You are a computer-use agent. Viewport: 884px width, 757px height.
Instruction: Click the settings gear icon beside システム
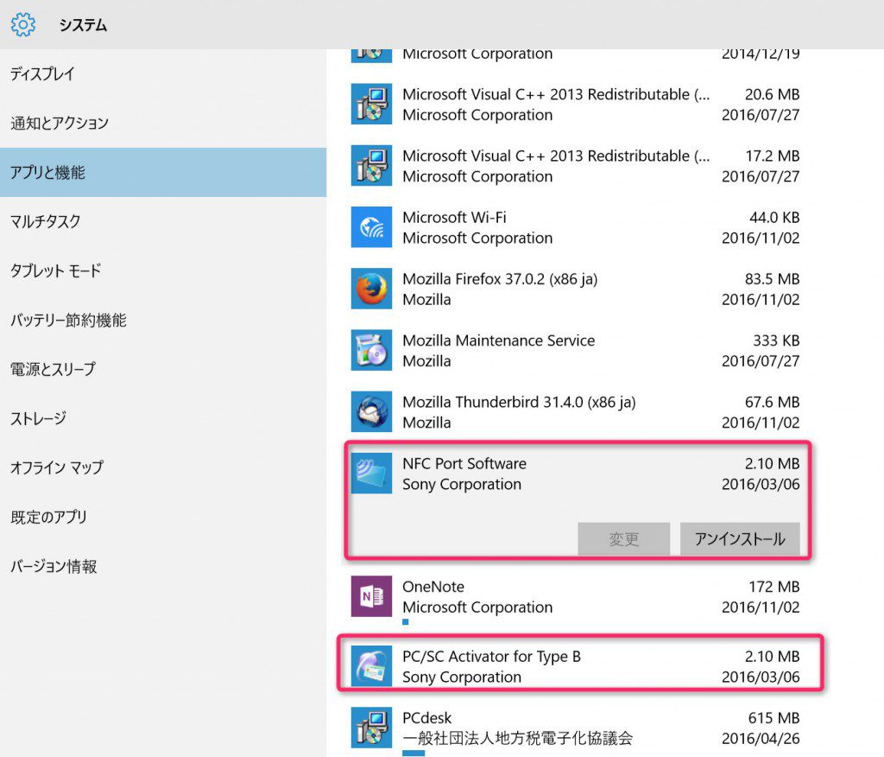(23, 25)
